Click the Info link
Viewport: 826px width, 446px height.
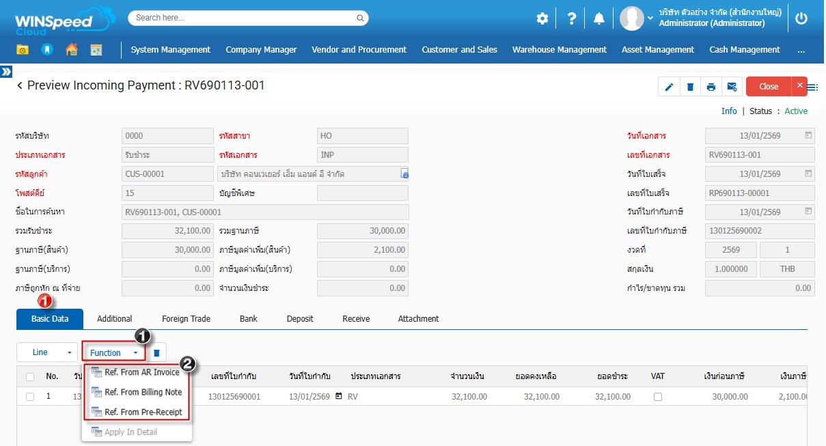coord(729,111)
